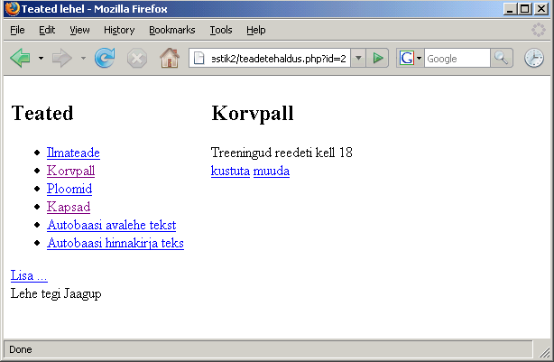This screenshot has width=554, height=362.
Task: Click the Ilmateade link
Action: click(x=73, y=153)
